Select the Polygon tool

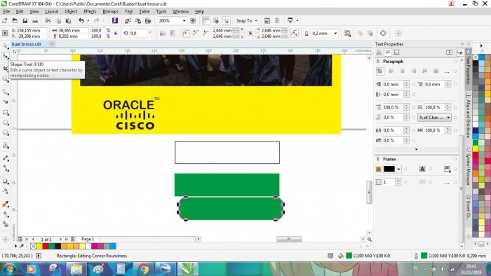click(6, 133)
